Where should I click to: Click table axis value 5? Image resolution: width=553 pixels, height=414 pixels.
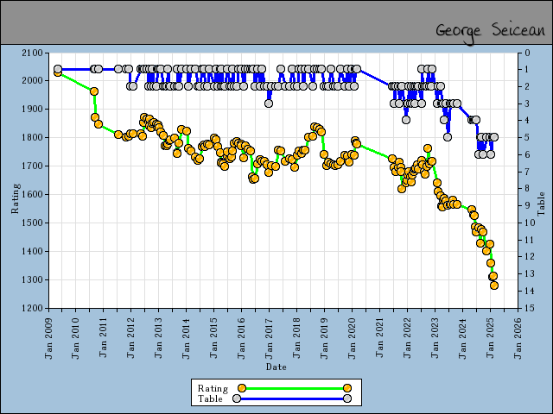[527, 138]
